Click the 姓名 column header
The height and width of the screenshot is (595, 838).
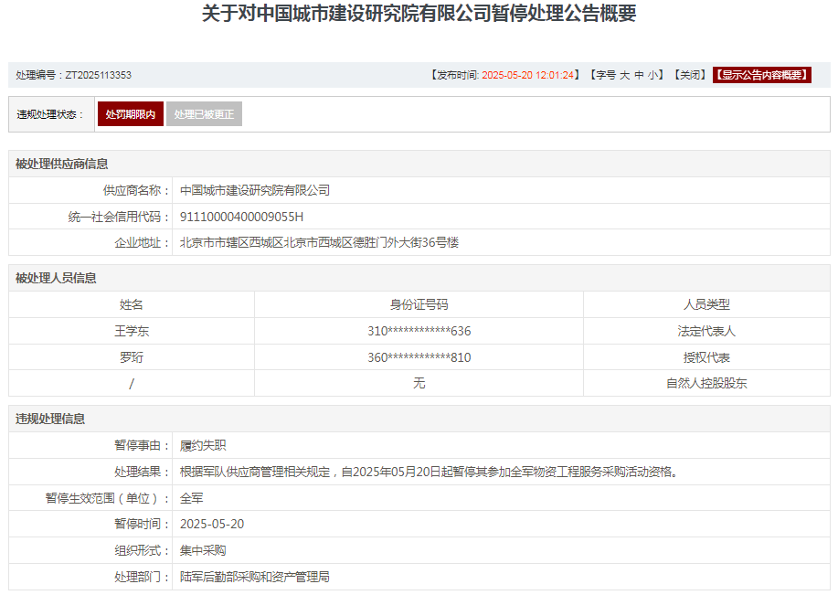click(132, 304)
